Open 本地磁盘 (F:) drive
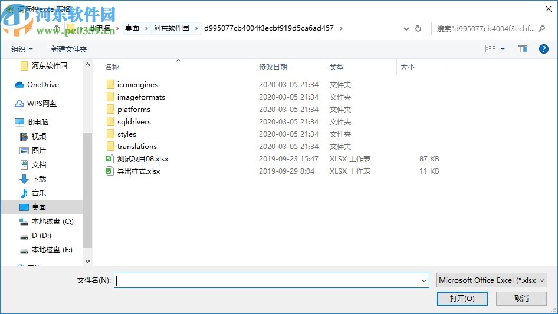 pyautogui.click(x=45, y=250)
